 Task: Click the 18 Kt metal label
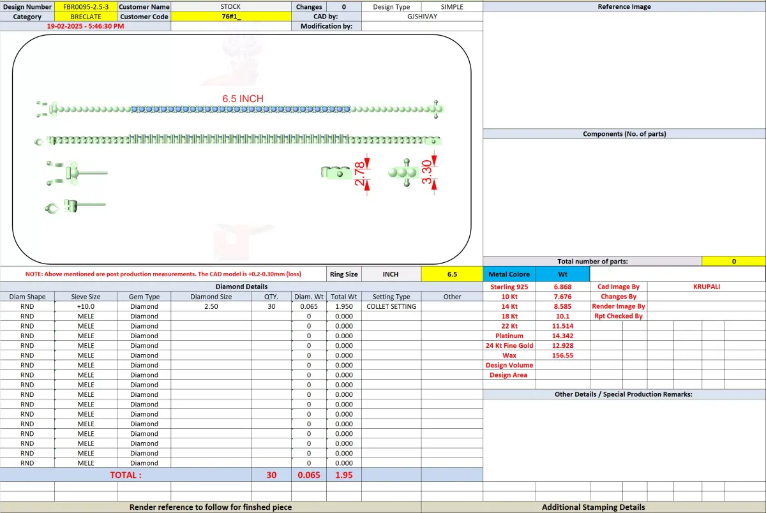point(509,316)
